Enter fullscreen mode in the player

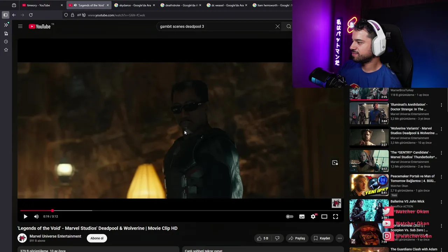(x=335, y=216)
